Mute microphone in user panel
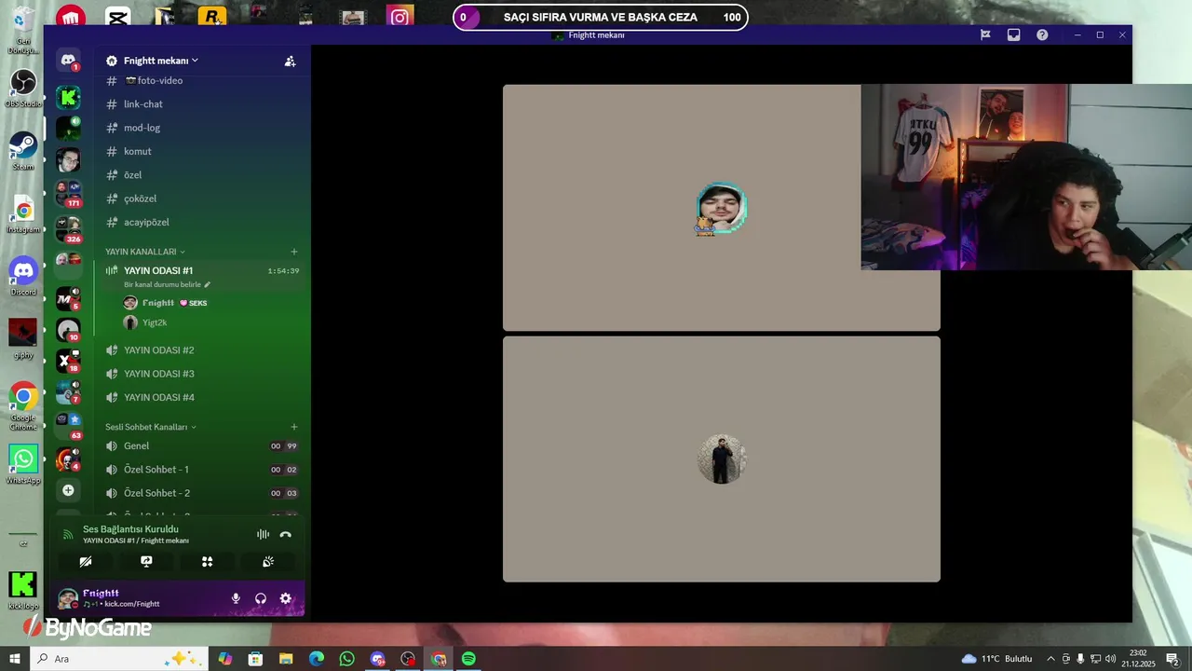This screenshot has height=671, width=1192. pos(236,598)
